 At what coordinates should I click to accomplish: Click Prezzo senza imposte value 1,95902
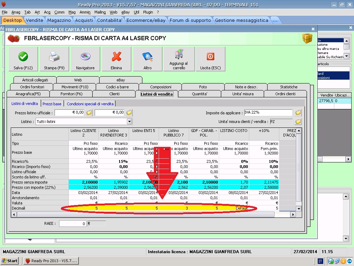click(x=113, y=182)
